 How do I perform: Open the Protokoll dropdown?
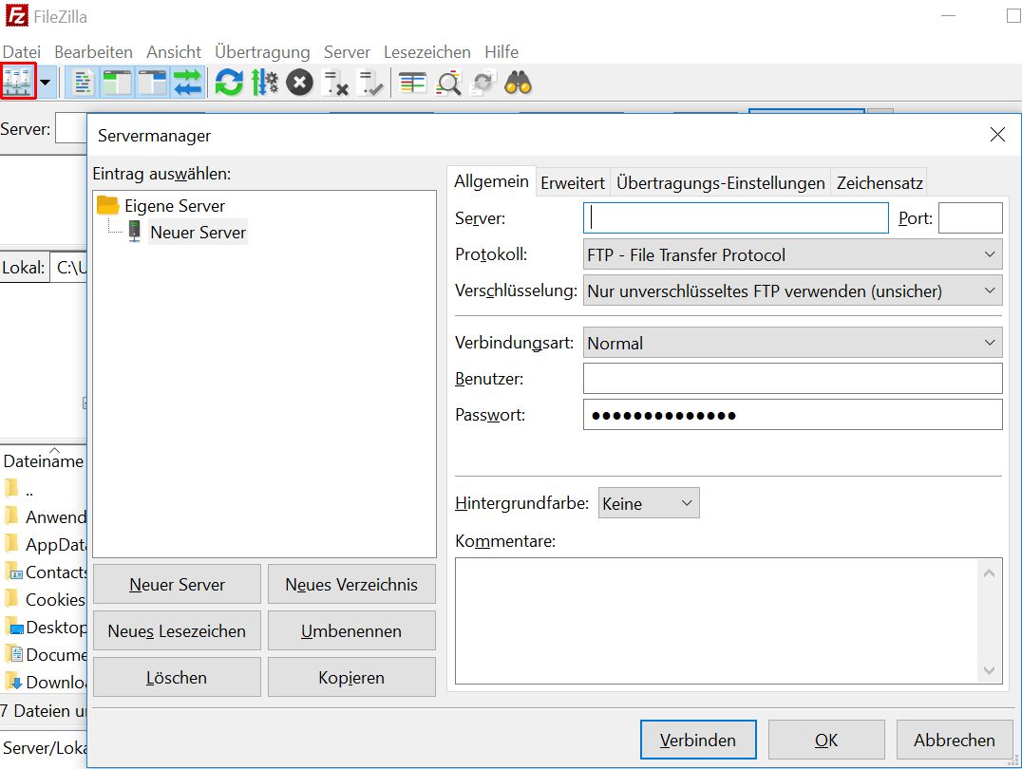pos(792,254)
